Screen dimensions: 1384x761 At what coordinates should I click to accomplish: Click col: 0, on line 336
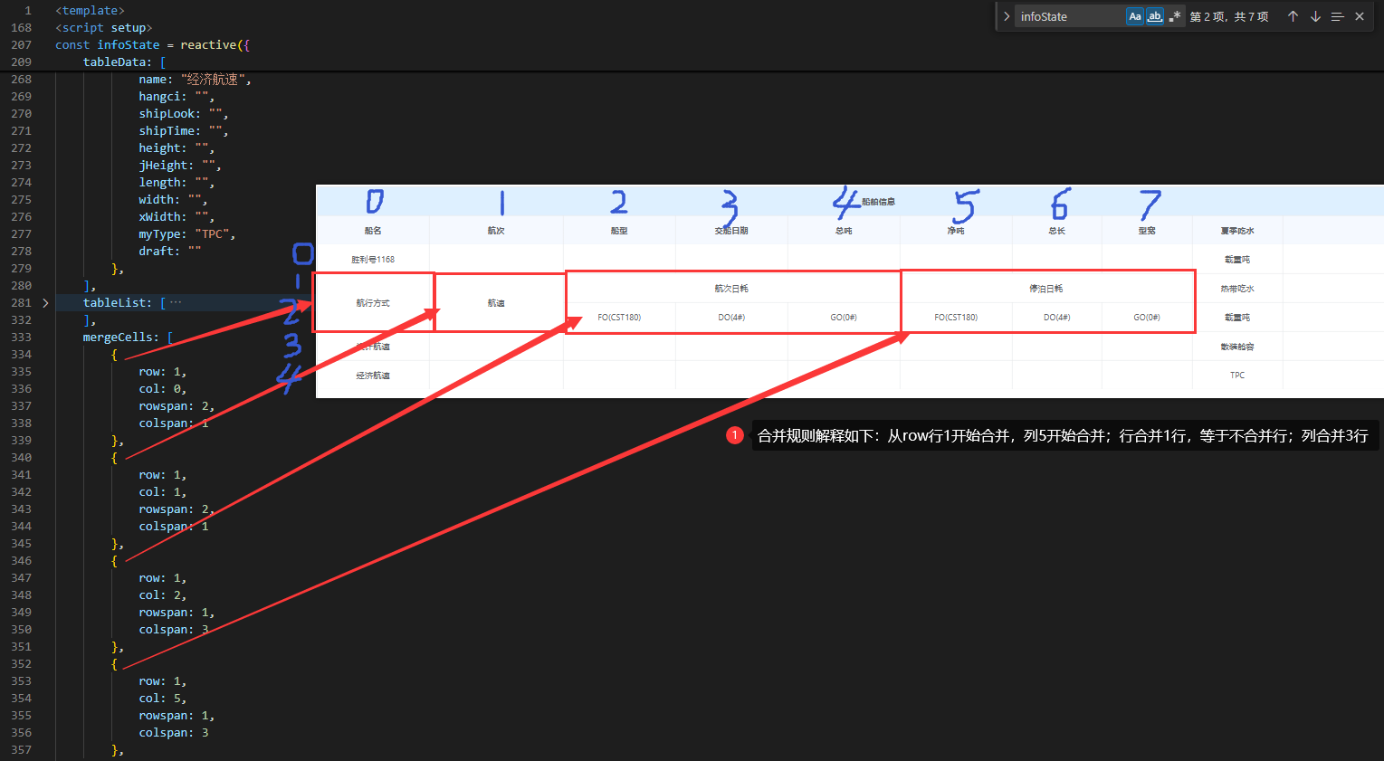[x=163, y=389]
